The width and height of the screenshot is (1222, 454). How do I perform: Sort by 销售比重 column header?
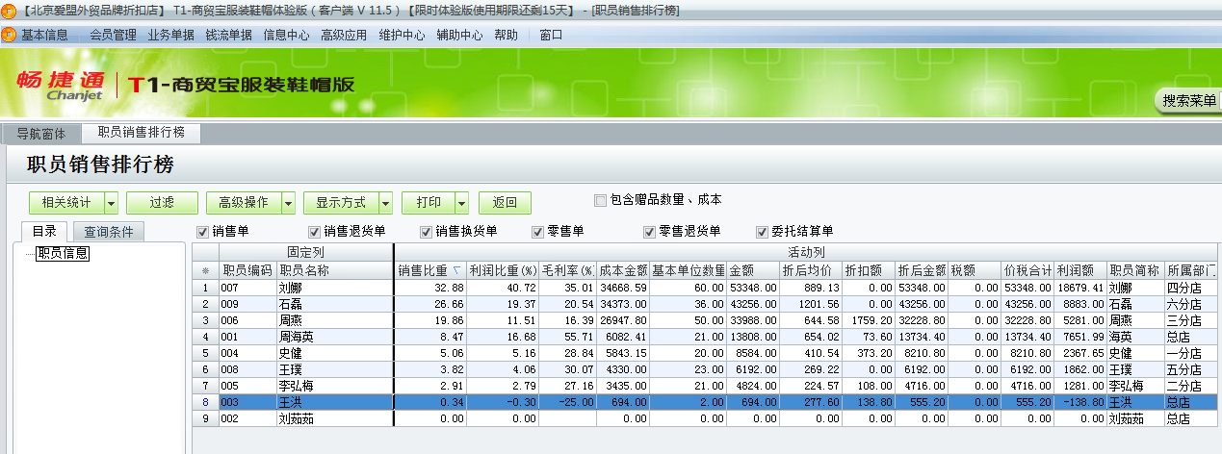[430, 271]
